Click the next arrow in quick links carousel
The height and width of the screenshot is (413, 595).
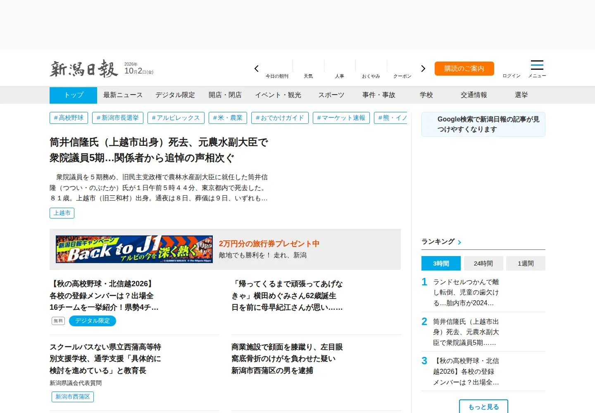(423, 69)
